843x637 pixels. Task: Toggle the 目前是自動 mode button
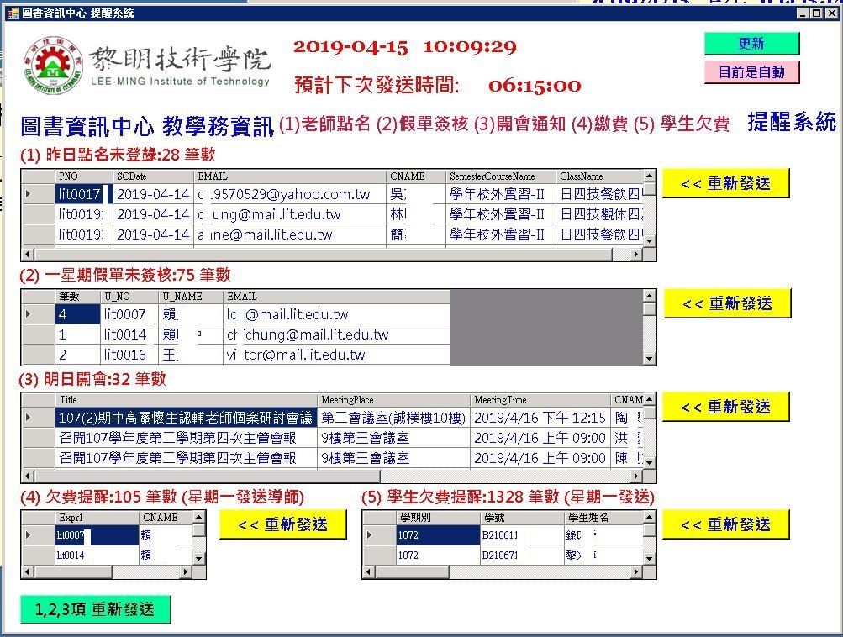coord(751,73)
